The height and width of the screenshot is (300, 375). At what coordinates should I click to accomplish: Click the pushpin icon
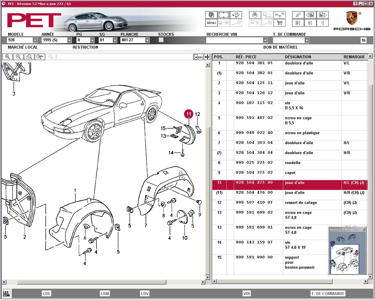tap(298, 15)
